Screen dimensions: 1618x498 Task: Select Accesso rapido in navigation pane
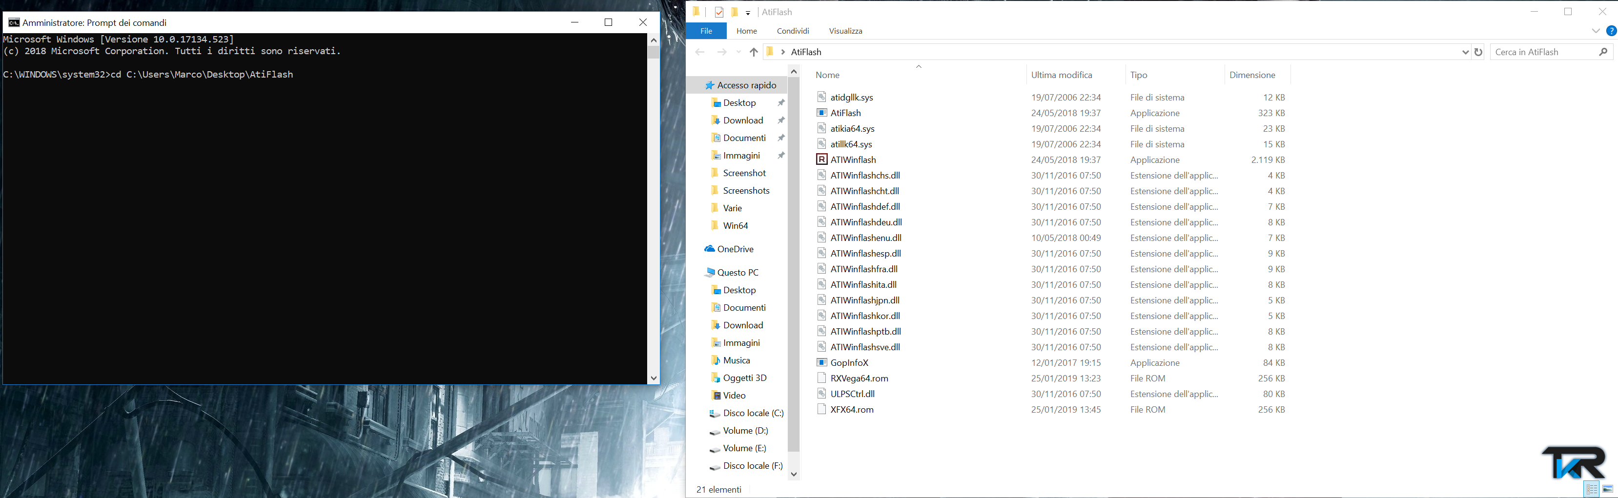click(x=746, y=85)
